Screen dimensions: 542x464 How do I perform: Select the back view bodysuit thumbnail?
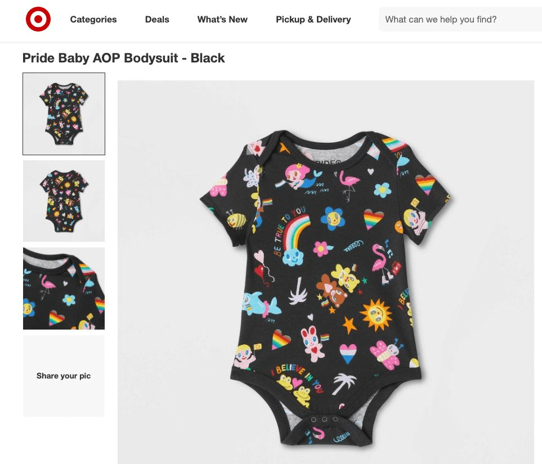click(64, 201)
